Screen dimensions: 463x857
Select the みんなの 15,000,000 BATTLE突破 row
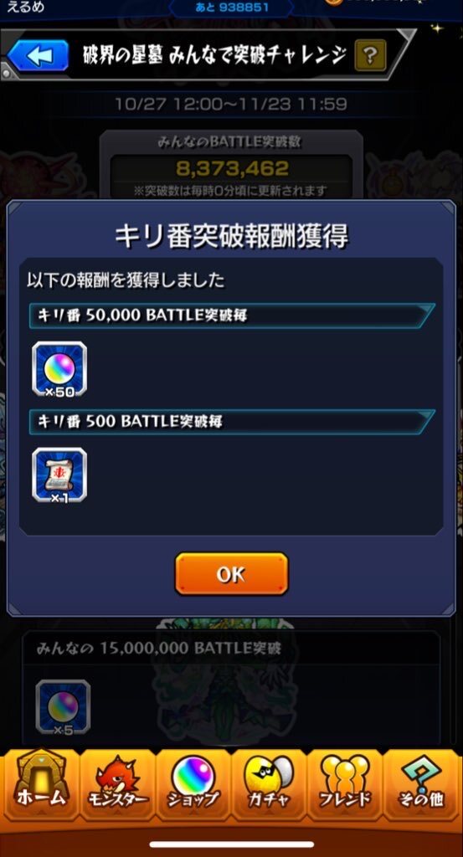(x=231, y=649)
